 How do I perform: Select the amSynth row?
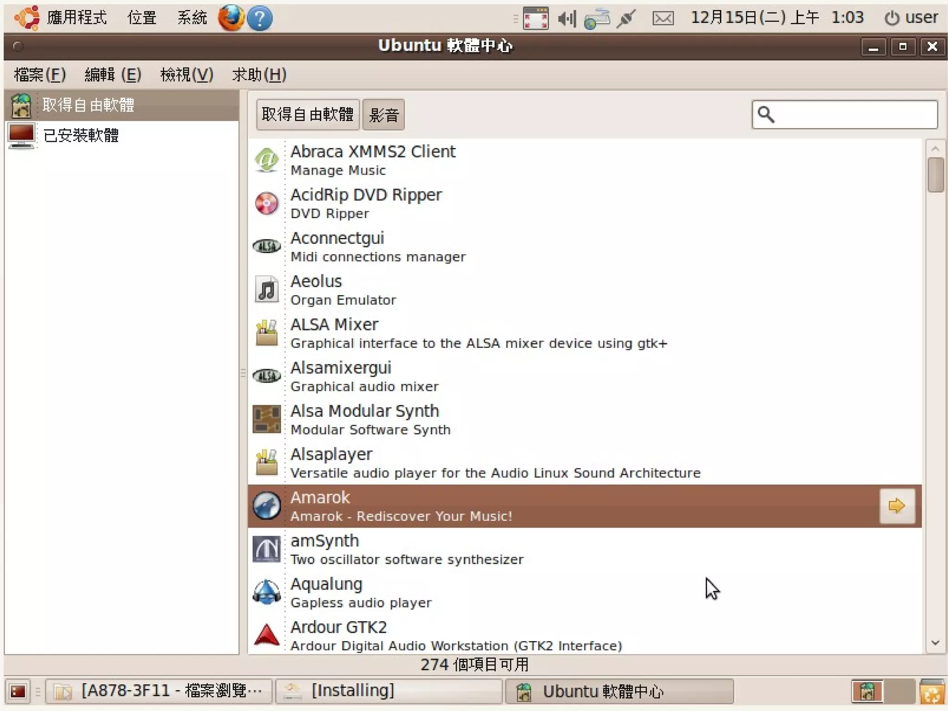pos(585,549)
